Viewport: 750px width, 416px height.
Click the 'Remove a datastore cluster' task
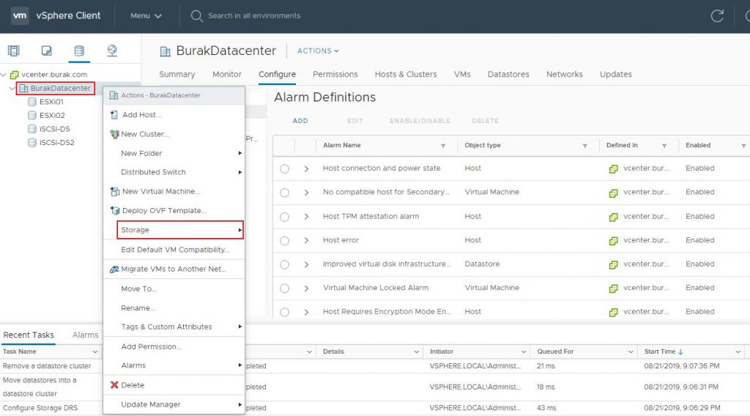[x=47, y=365]
